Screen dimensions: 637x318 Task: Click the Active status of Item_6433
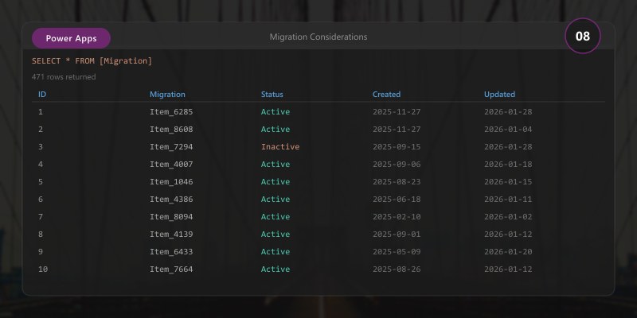click(x=276, y=251)
